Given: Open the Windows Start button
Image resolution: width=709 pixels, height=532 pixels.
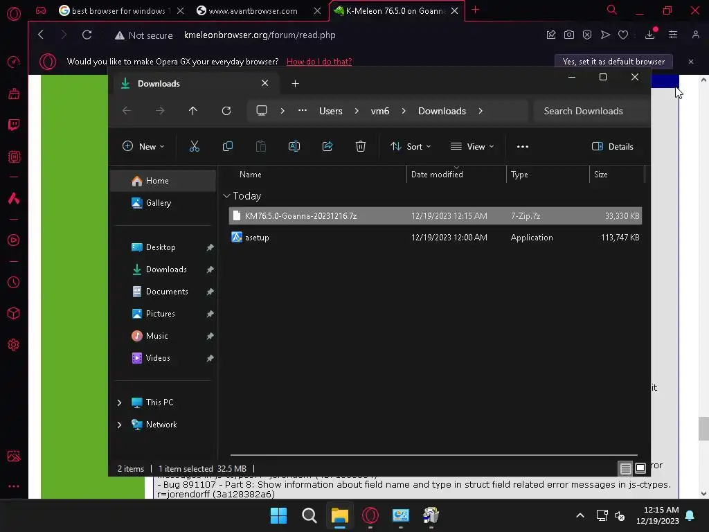Looking at the screenshot, I should pos(278,515).
